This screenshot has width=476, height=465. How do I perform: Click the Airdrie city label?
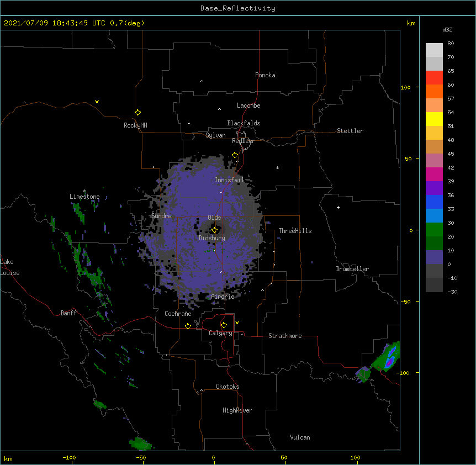point(223,297)
